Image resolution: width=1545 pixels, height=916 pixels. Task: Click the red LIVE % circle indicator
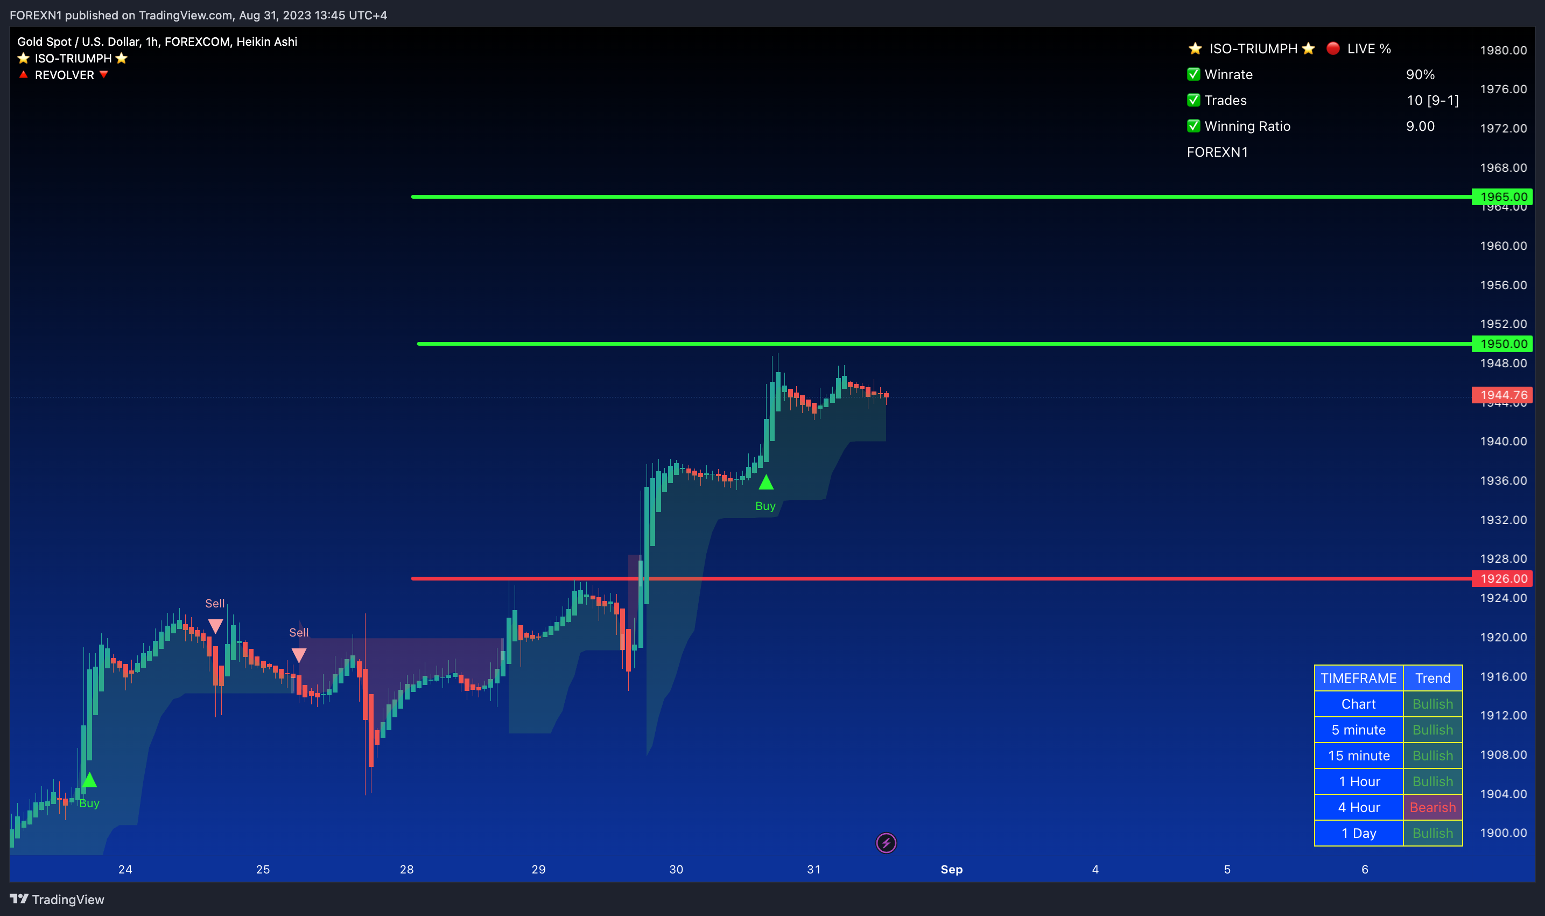point(1333,48)
